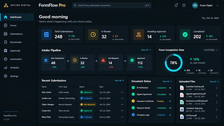Screen dimensions: 224x126
Task: Open more options for signed-agreement.pdf
Action: [217, 95]
